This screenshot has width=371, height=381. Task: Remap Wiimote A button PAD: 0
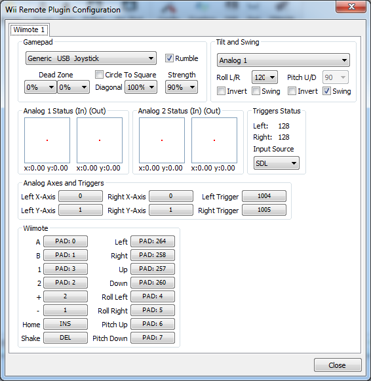pos(66,241)
